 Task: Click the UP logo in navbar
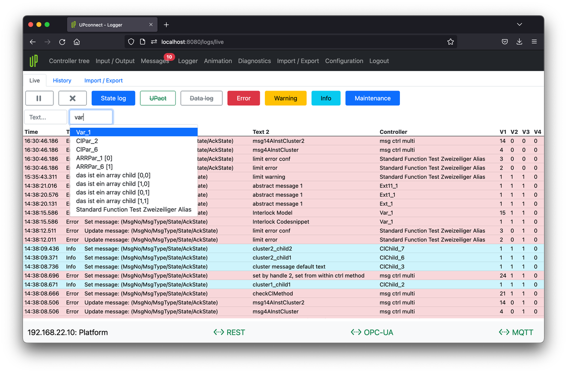[33, 61]
